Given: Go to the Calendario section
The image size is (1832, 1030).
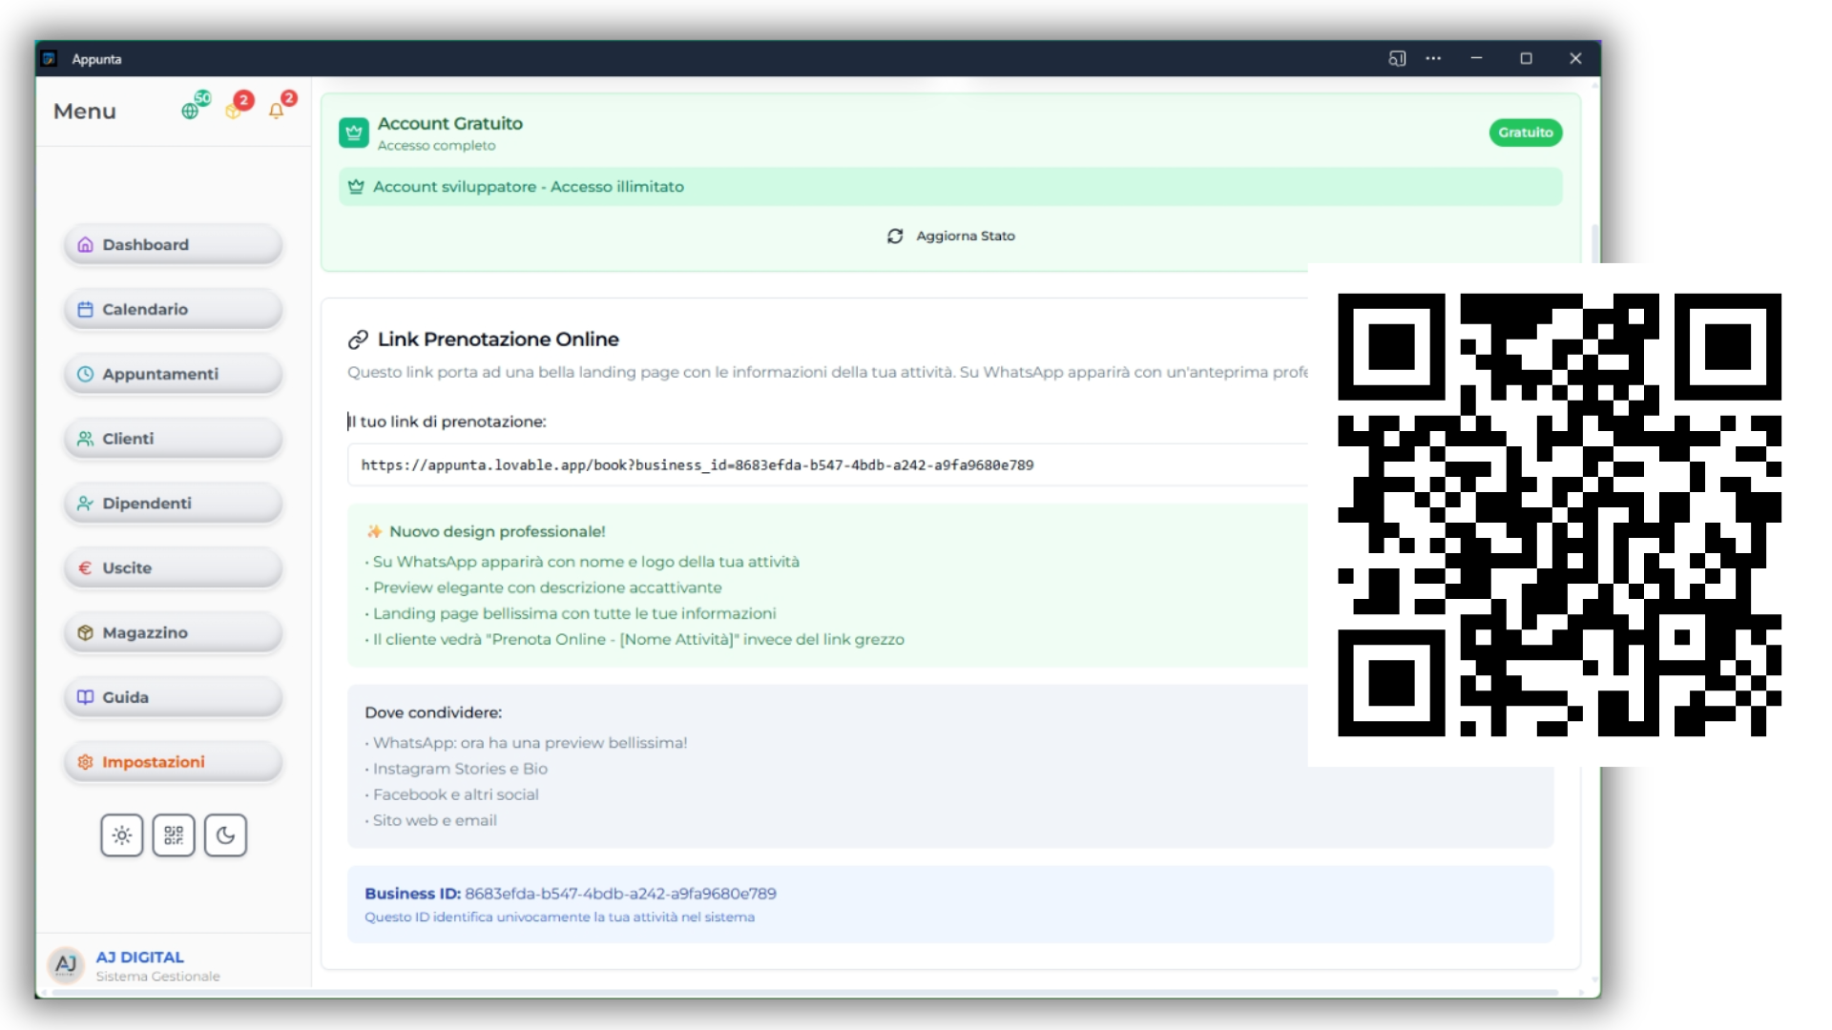Looking at the screenshot, I should point(174,309).
